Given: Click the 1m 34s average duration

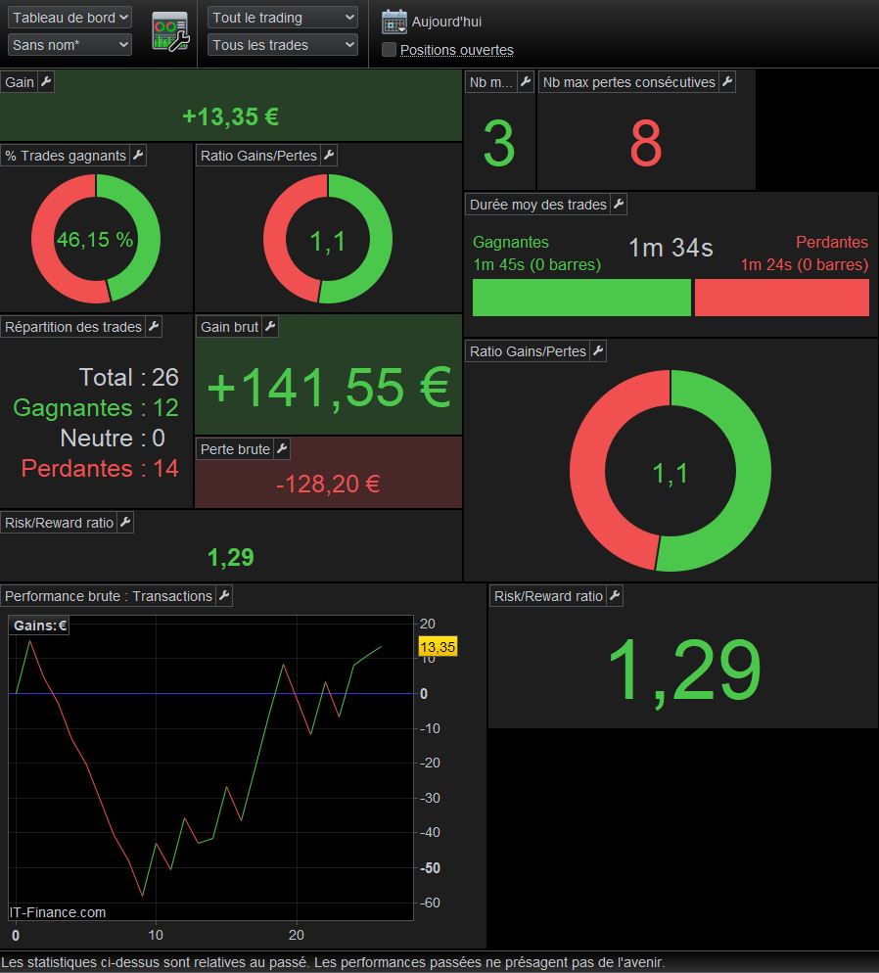Looking at the screenshot, I should coord(671,248).
